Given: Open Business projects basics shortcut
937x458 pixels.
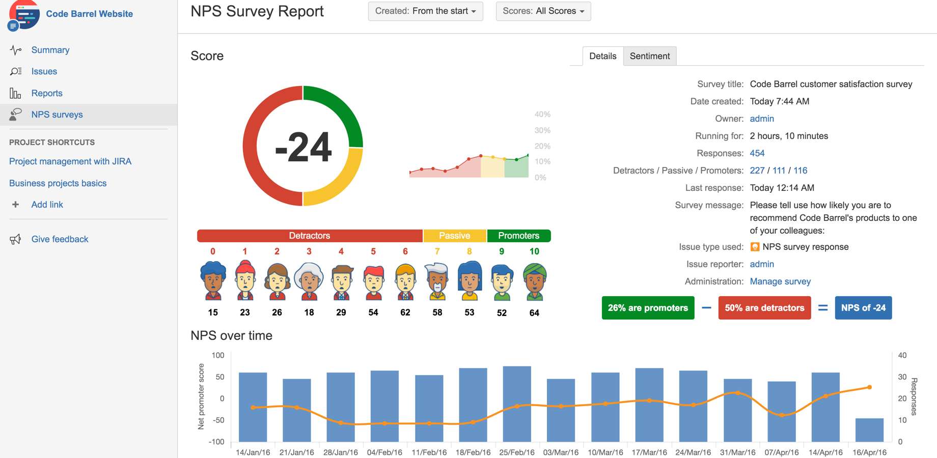Looking at the screenshot, I should (x=58, y=183).
